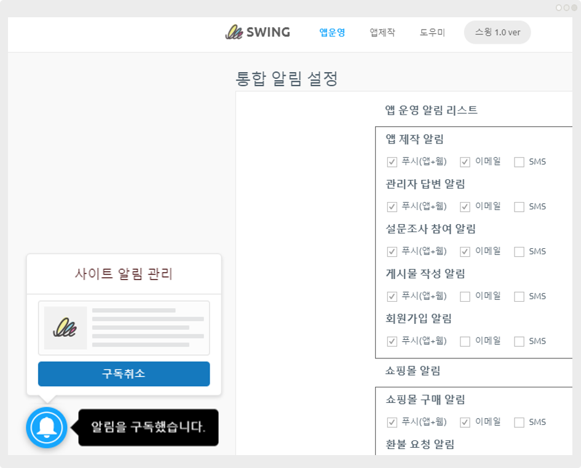This screenshot has height=468, width=581.
Task: Uncheck 이메일 for 앱 제작 알림
Action: pos(465,162)
